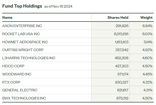
Task: Select Howmet's 1,163,103 shares value
Action: [122, 42]
